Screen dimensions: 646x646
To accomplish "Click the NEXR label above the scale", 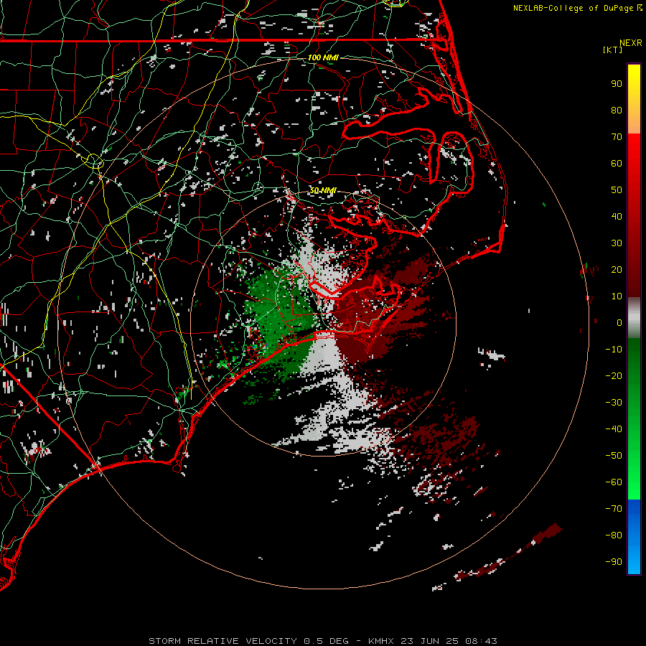I will [630, 43].
